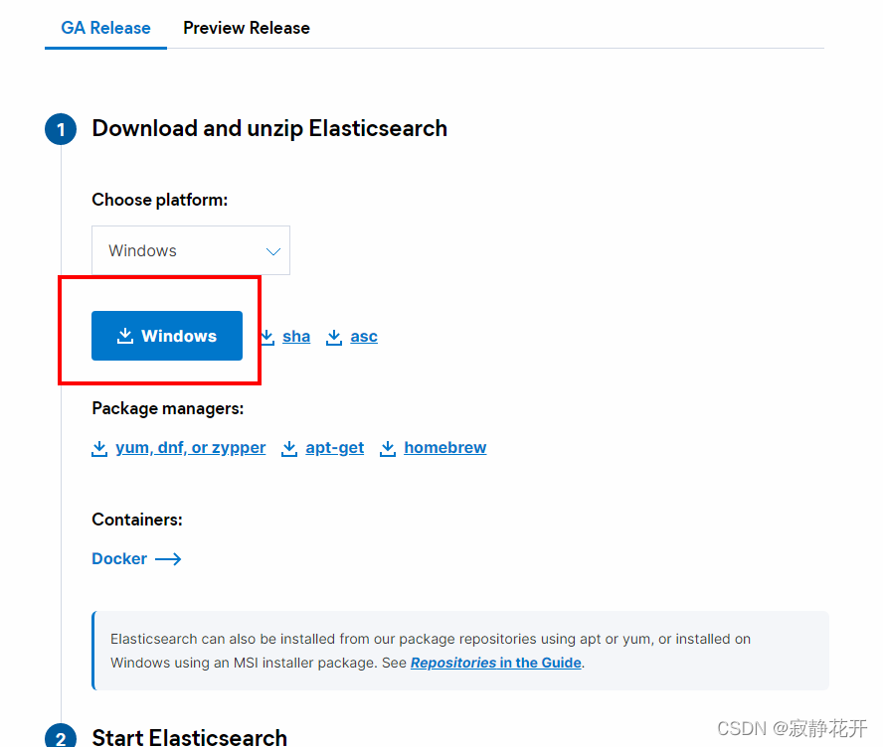Image resolution: width=883 pixels, height=747 pixels.
Task: Open the Choose platform dropdown
Action: coord(191,250)
